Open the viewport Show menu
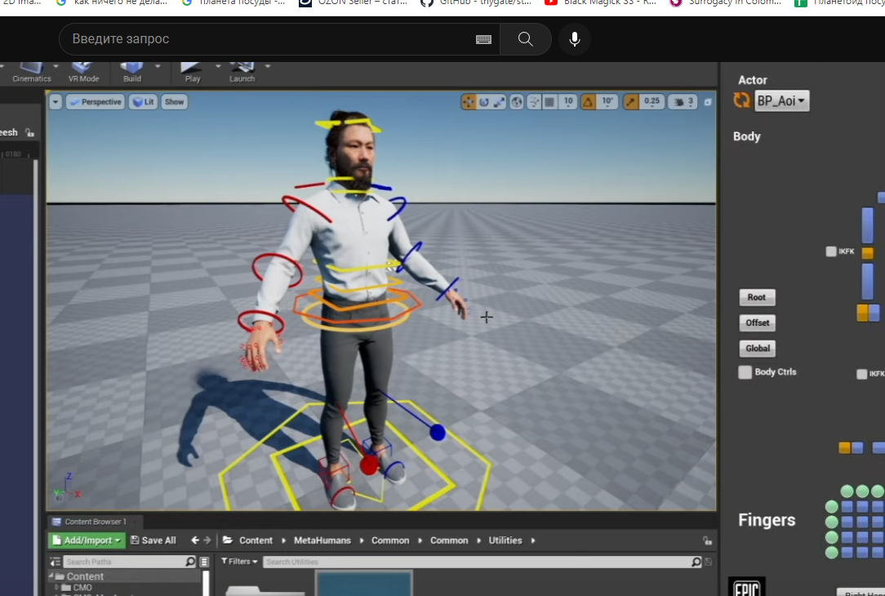The image size is (885, 596). tap(174, 102)
